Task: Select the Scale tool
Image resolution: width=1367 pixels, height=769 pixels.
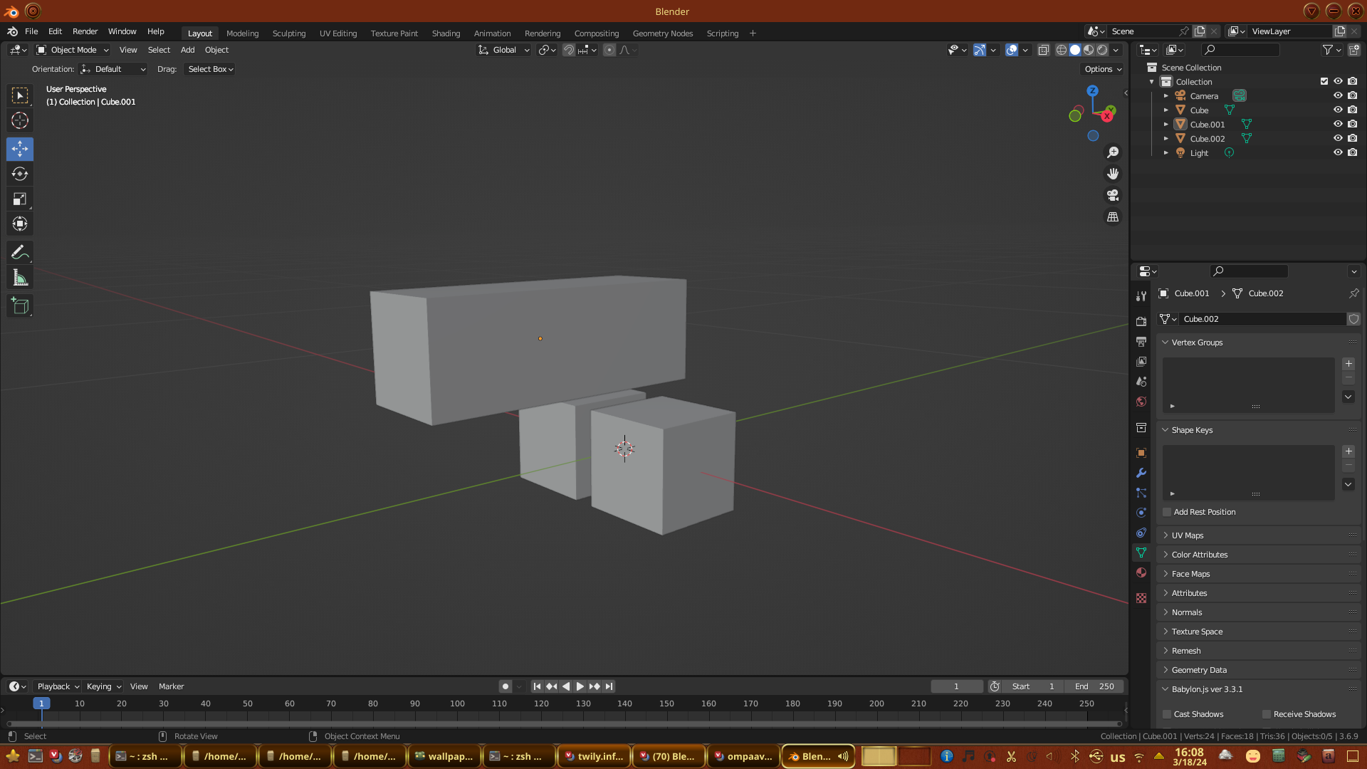Action: 20,199
